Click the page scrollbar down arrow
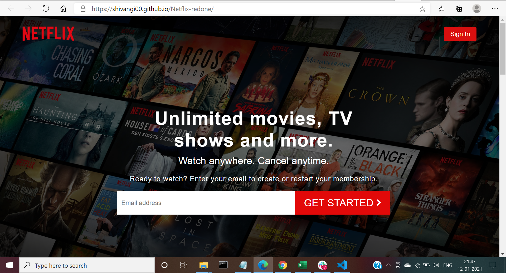 tap(503, 254)
